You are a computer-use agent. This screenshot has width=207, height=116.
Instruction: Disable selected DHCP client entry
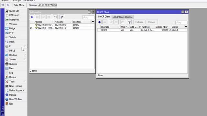(116, 22)
